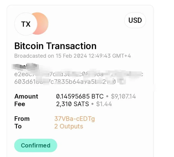This screenshot has height=157, width=174.
Task: Expand the 2 Outputs link
Action: [x=68, y=126]
